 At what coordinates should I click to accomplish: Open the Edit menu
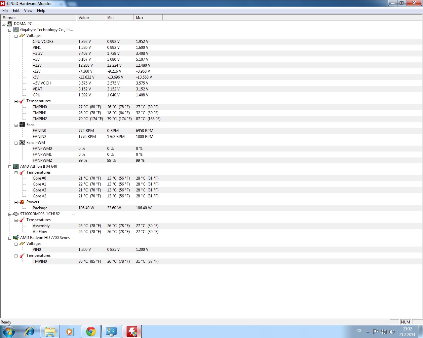[16, 11]
